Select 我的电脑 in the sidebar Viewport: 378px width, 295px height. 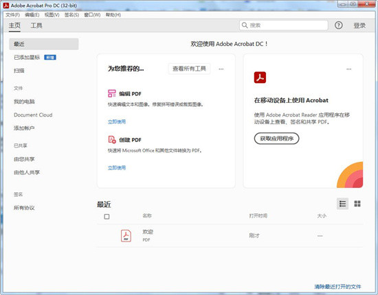[x=24, y=102]
